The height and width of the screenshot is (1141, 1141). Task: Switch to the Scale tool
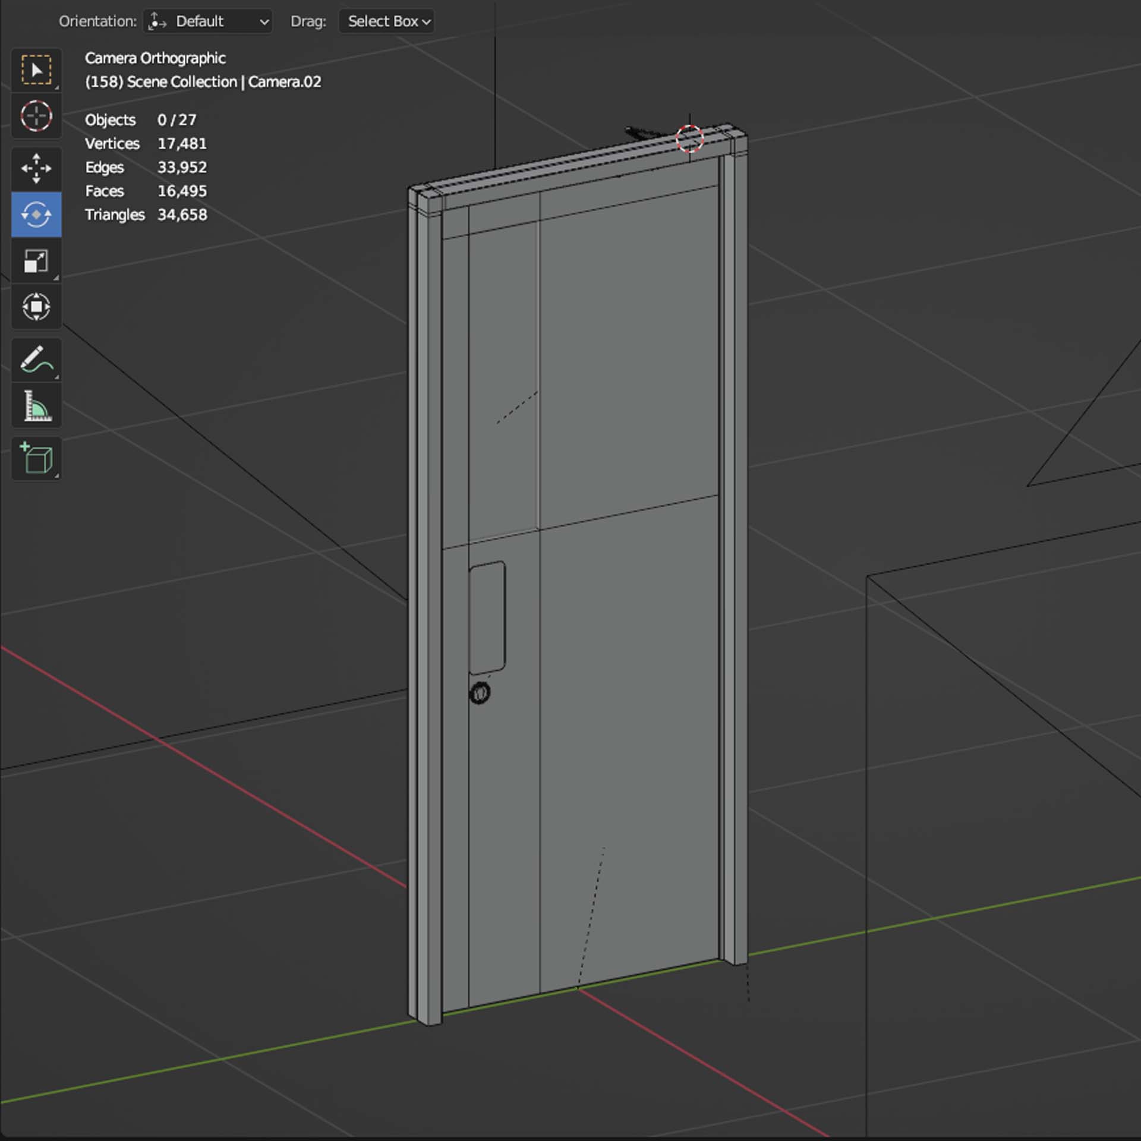click(x=36, y=261)
